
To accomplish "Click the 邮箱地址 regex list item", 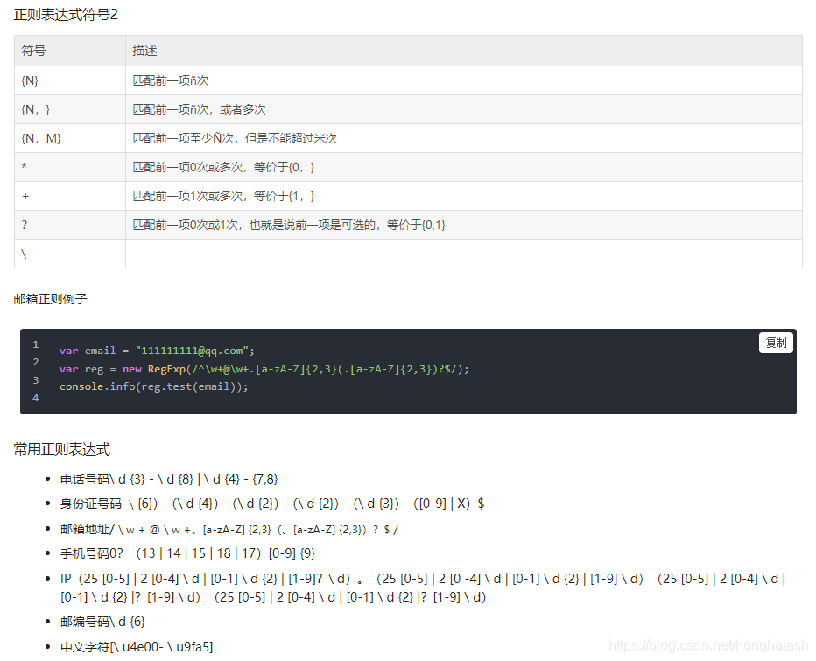I will pyautogui.click(x=229, y=529).
